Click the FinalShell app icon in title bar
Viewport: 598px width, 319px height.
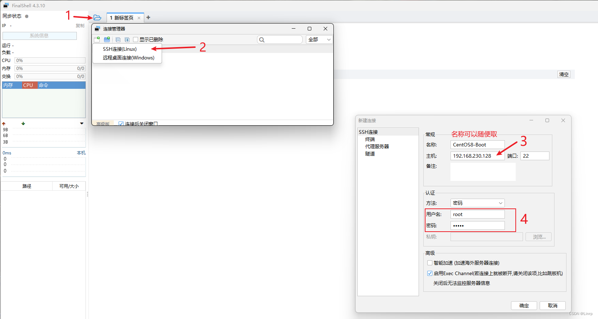click(x=6, y=5)
